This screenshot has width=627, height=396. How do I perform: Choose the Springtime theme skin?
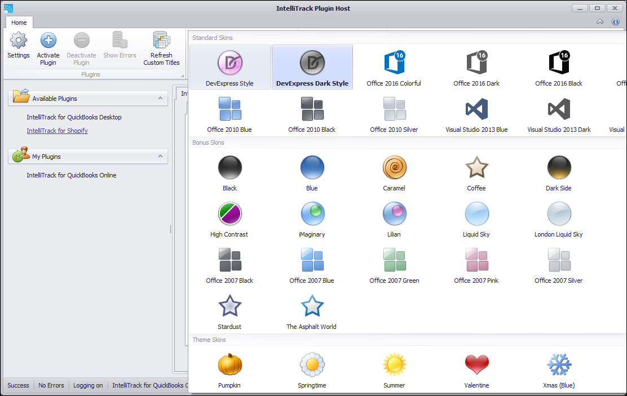pyautogui.click(x=312, y=370)
